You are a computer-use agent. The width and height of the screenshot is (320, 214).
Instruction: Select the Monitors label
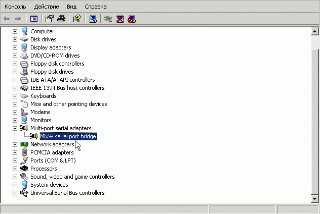[41, 120]
